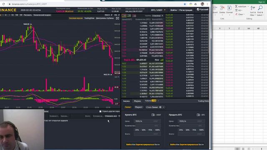Select the 1W chart interval
267x150 pixels.
pyautogui.click(x=17, y=15)
